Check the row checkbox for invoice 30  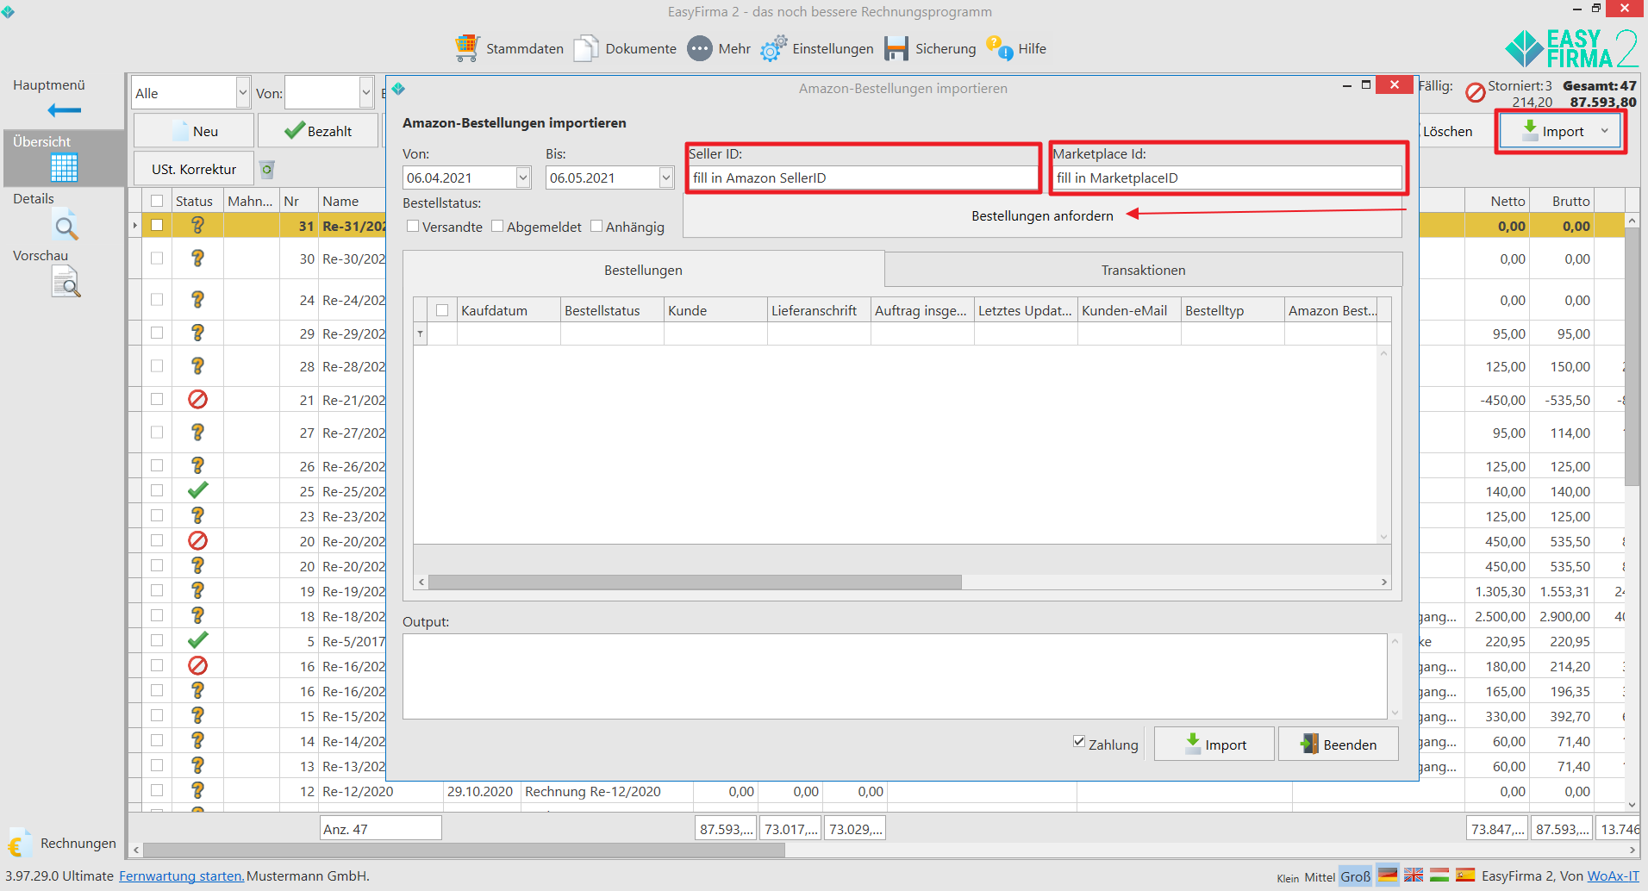[x=157, y=258]
